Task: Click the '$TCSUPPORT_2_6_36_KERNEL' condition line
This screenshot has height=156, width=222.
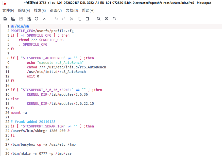Action: [x=56, y=90]
